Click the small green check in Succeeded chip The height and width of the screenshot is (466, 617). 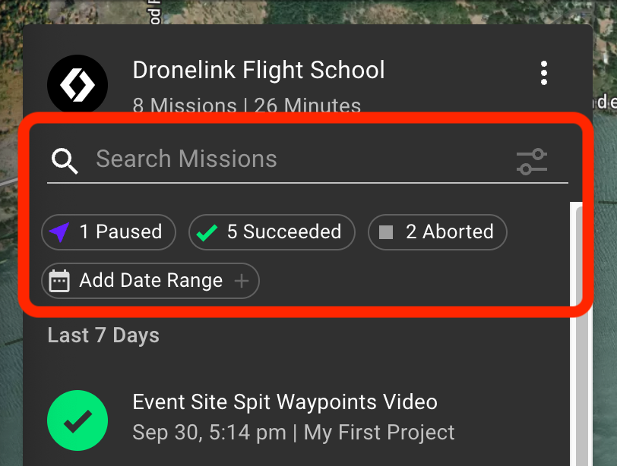pos(207,232)
